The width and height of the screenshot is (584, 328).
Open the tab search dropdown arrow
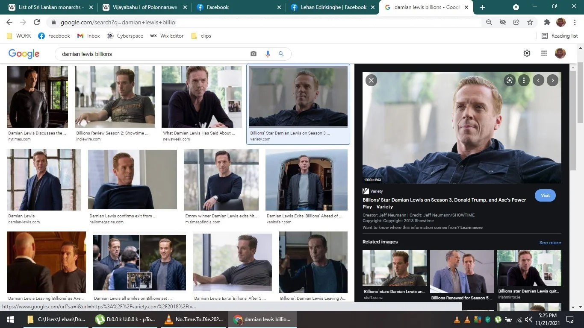click(516, 7)
